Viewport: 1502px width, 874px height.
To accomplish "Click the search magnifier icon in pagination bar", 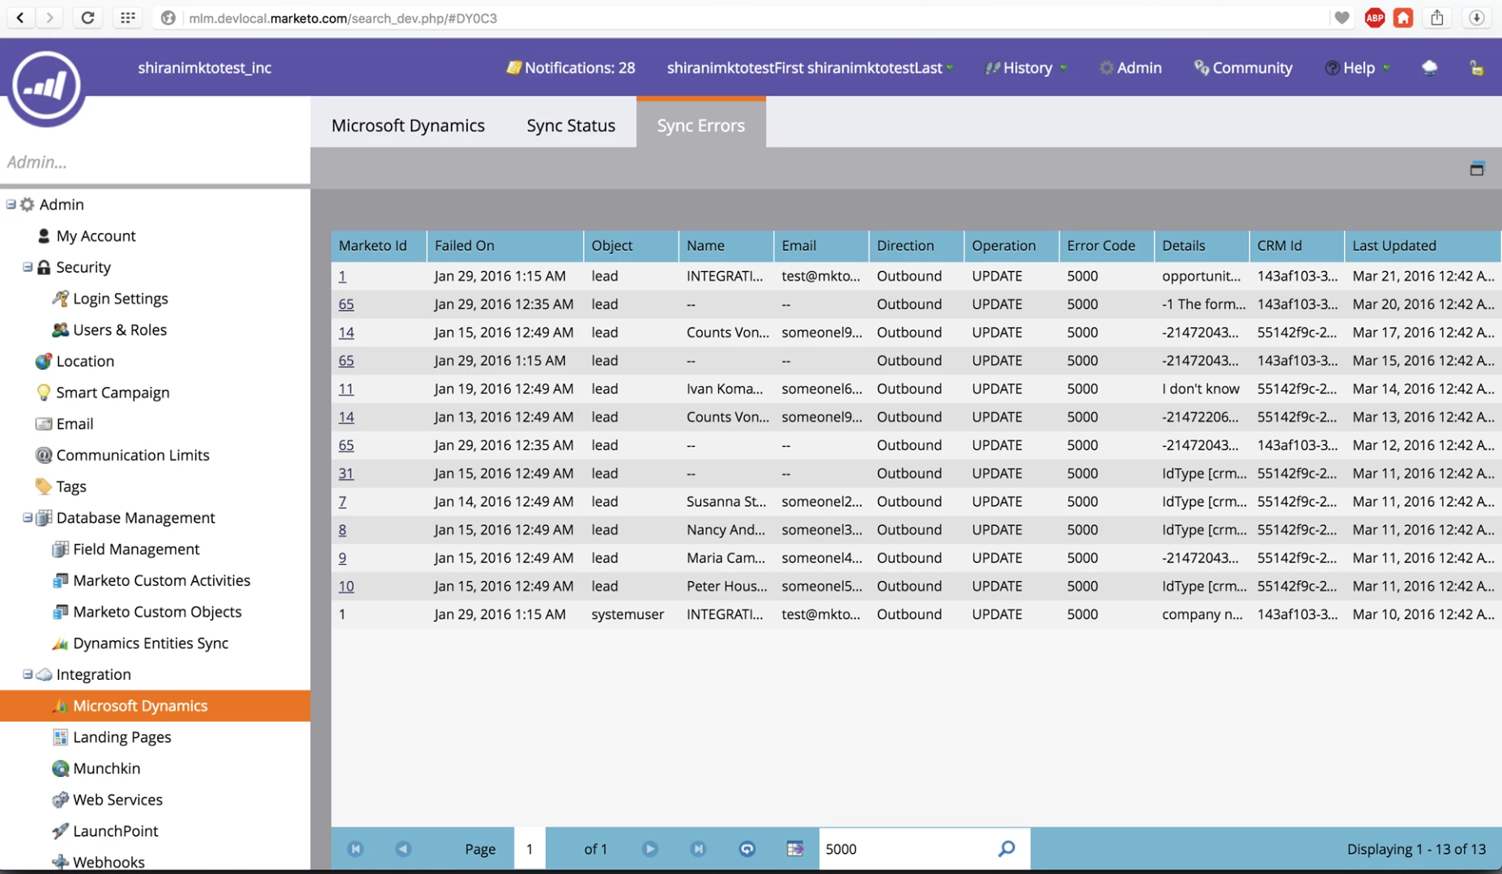I will [x=1006, y=848].
